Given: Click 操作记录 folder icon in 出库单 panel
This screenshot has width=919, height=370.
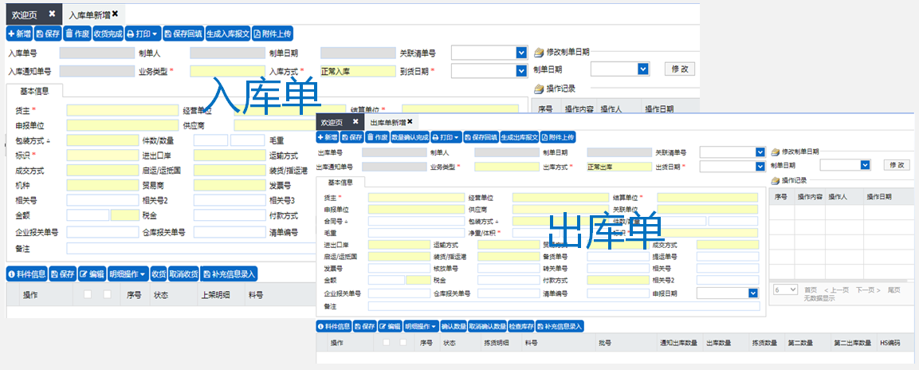Looking at the screenshot, I should click(x=775, y=180).
